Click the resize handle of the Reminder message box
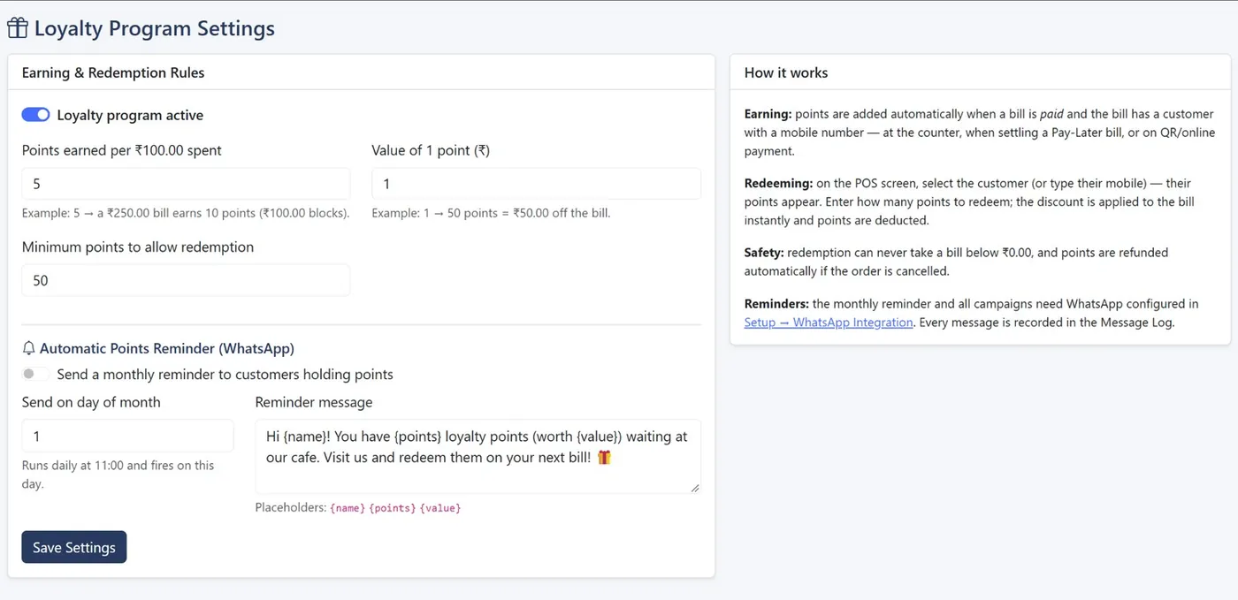The width and height of the screenshot is (1238, 600). pos(694,487)
